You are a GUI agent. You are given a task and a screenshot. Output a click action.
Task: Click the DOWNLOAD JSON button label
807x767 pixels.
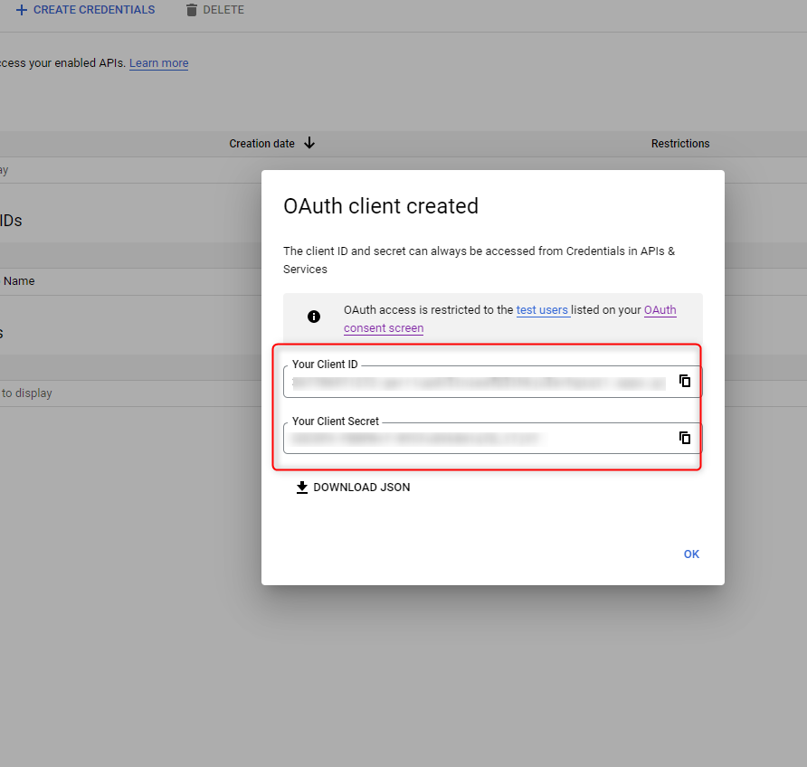tap(361, 488)
